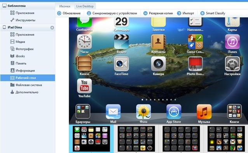Open the App Store dock icon
Viewport: 248px width, 153px height.
point(174,112)
